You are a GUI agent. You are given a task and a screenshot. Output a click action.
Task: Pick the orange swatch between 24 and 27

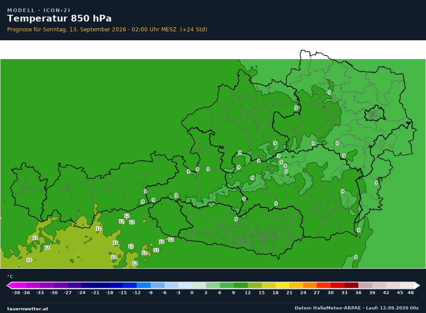310,285
